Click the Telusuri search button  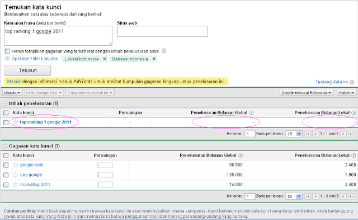click(x=27, y=70)
